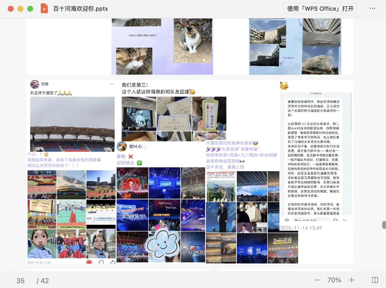The image size is (386, 288).
Task: Click the cartoon girl in red skirt image
Action: click(x=71, y=214)
